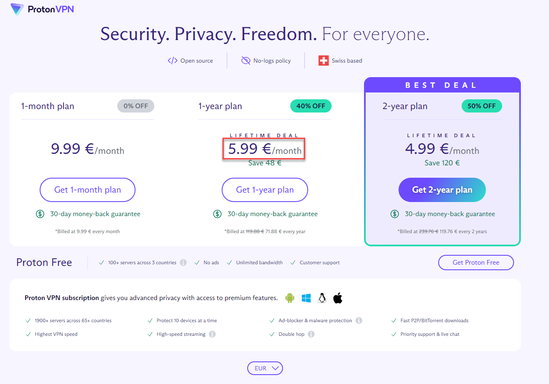Viewport: 549px width, 384px height.
Task: Click the Open source code icon
Action: pyautogui.click(x=172, y=61)
